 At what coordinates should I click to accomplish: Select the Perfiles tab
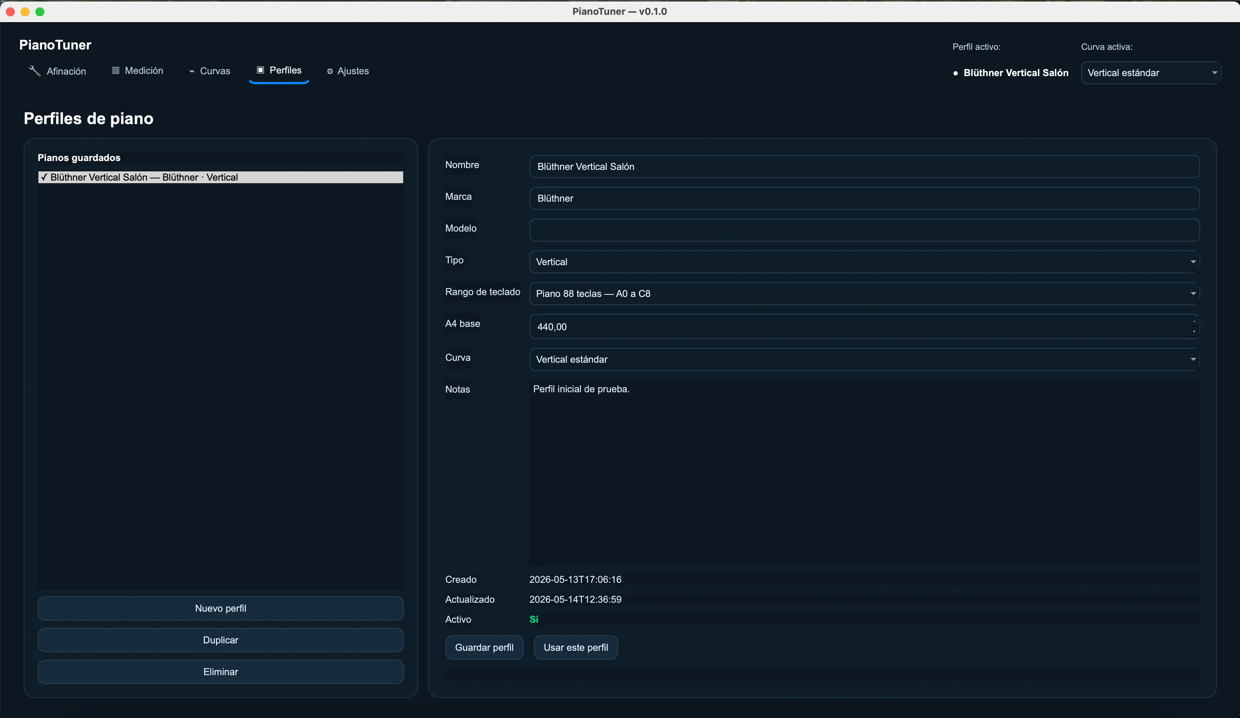pos(279,71)
